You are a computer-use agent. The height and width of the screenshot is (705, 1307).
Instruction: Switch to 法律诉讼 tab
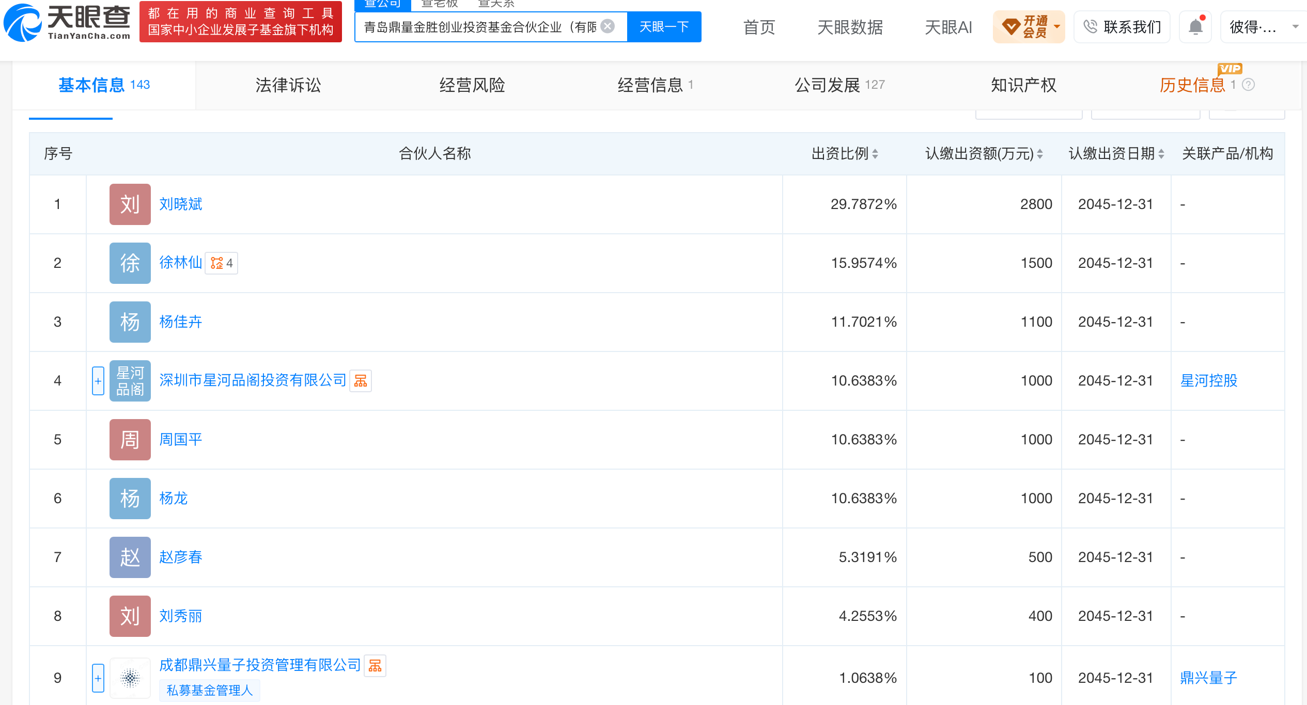point(288,85)
